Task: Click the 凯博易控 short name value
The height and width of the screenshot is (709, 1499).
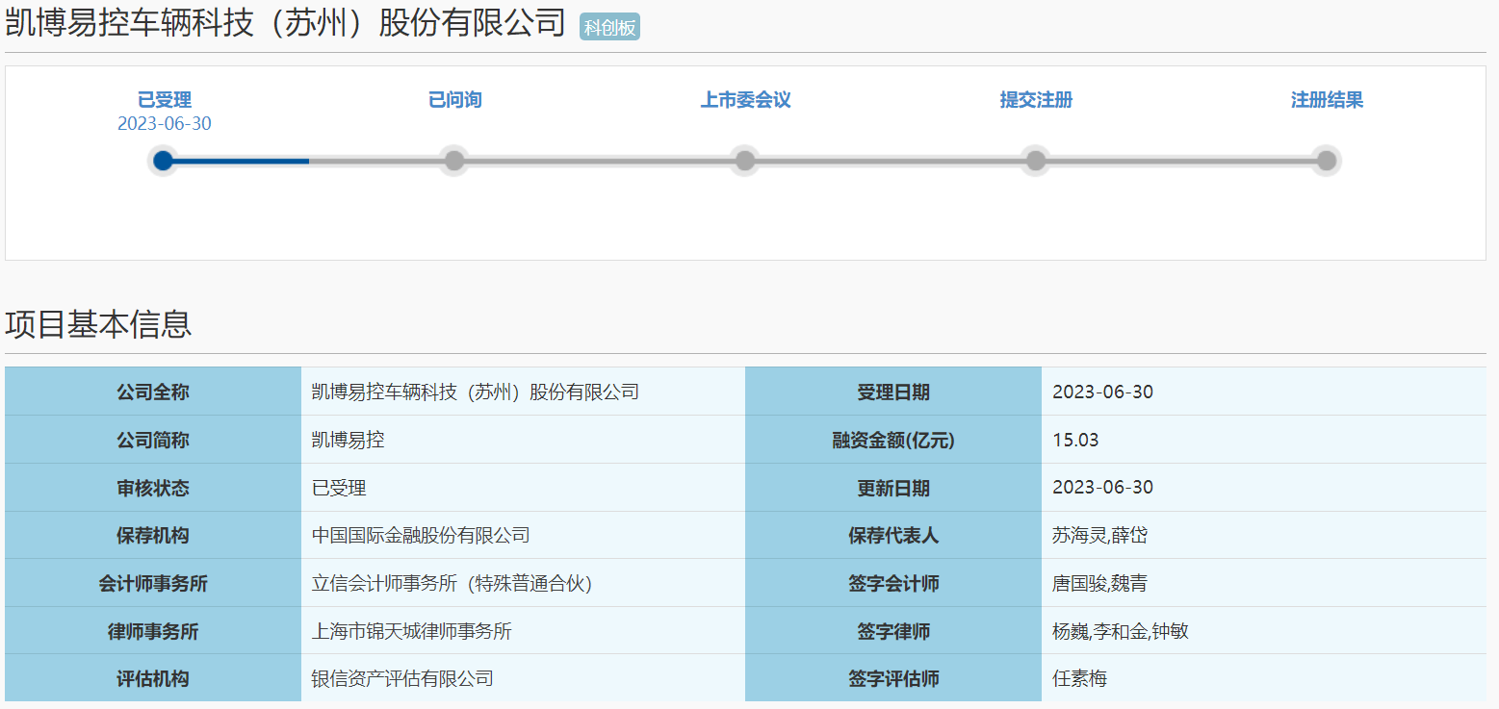Action: pyautogui.click(x=349, y=440)
